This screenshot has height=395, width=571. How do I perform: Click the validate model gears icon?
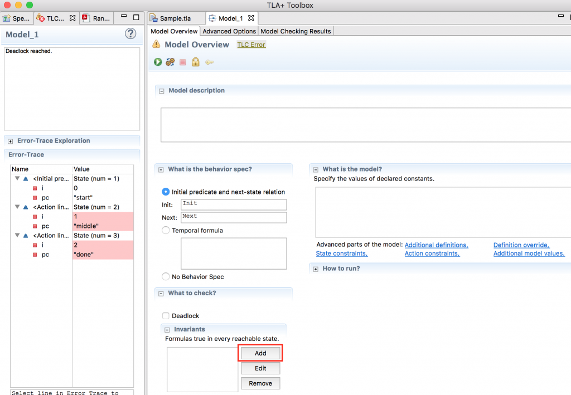[x=170, y=62]
